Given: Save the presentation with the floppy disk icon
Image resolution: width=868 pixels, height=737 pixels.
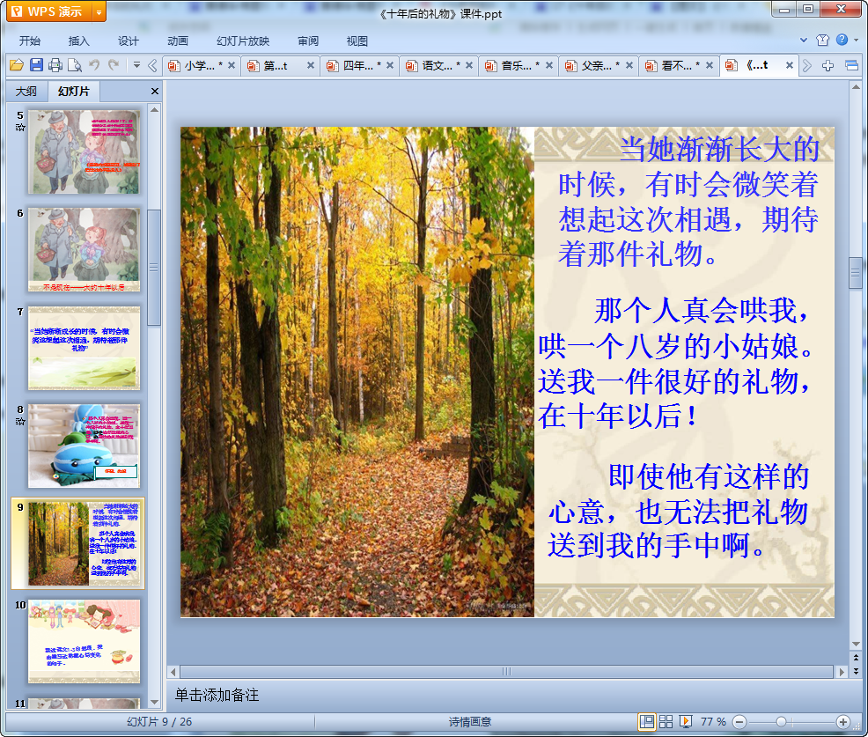Looking at the screenshot, I should [x=36, y=65].
